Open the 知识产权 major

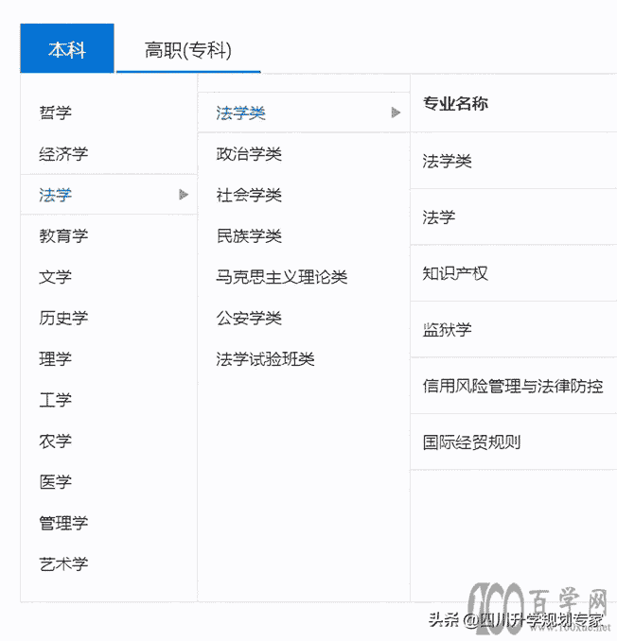click(x=455, y=273)
